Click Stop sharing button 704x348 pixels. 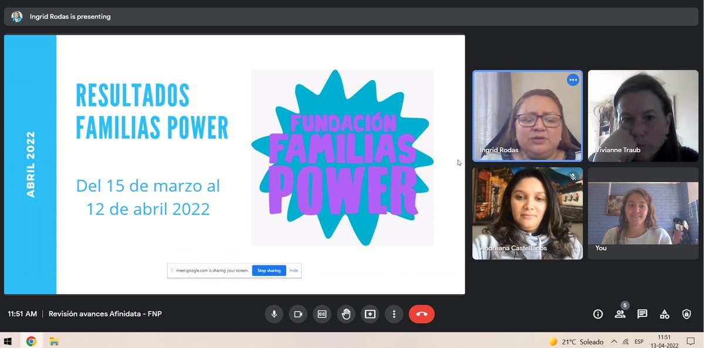point(269,271)
